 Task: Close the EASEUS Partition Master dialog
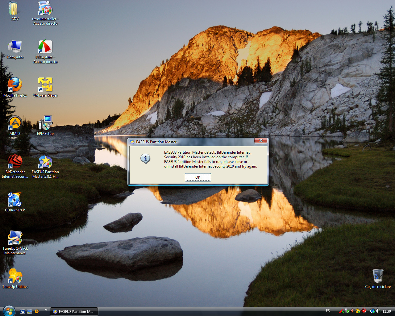click(261, 140)
